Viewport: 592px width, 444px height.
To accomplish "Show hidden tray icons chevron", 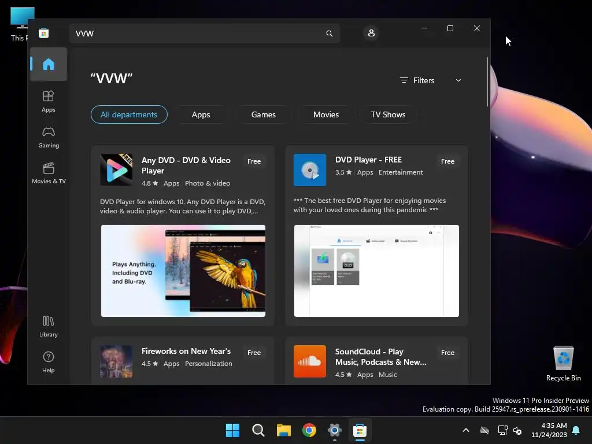I will coord(466,430).
